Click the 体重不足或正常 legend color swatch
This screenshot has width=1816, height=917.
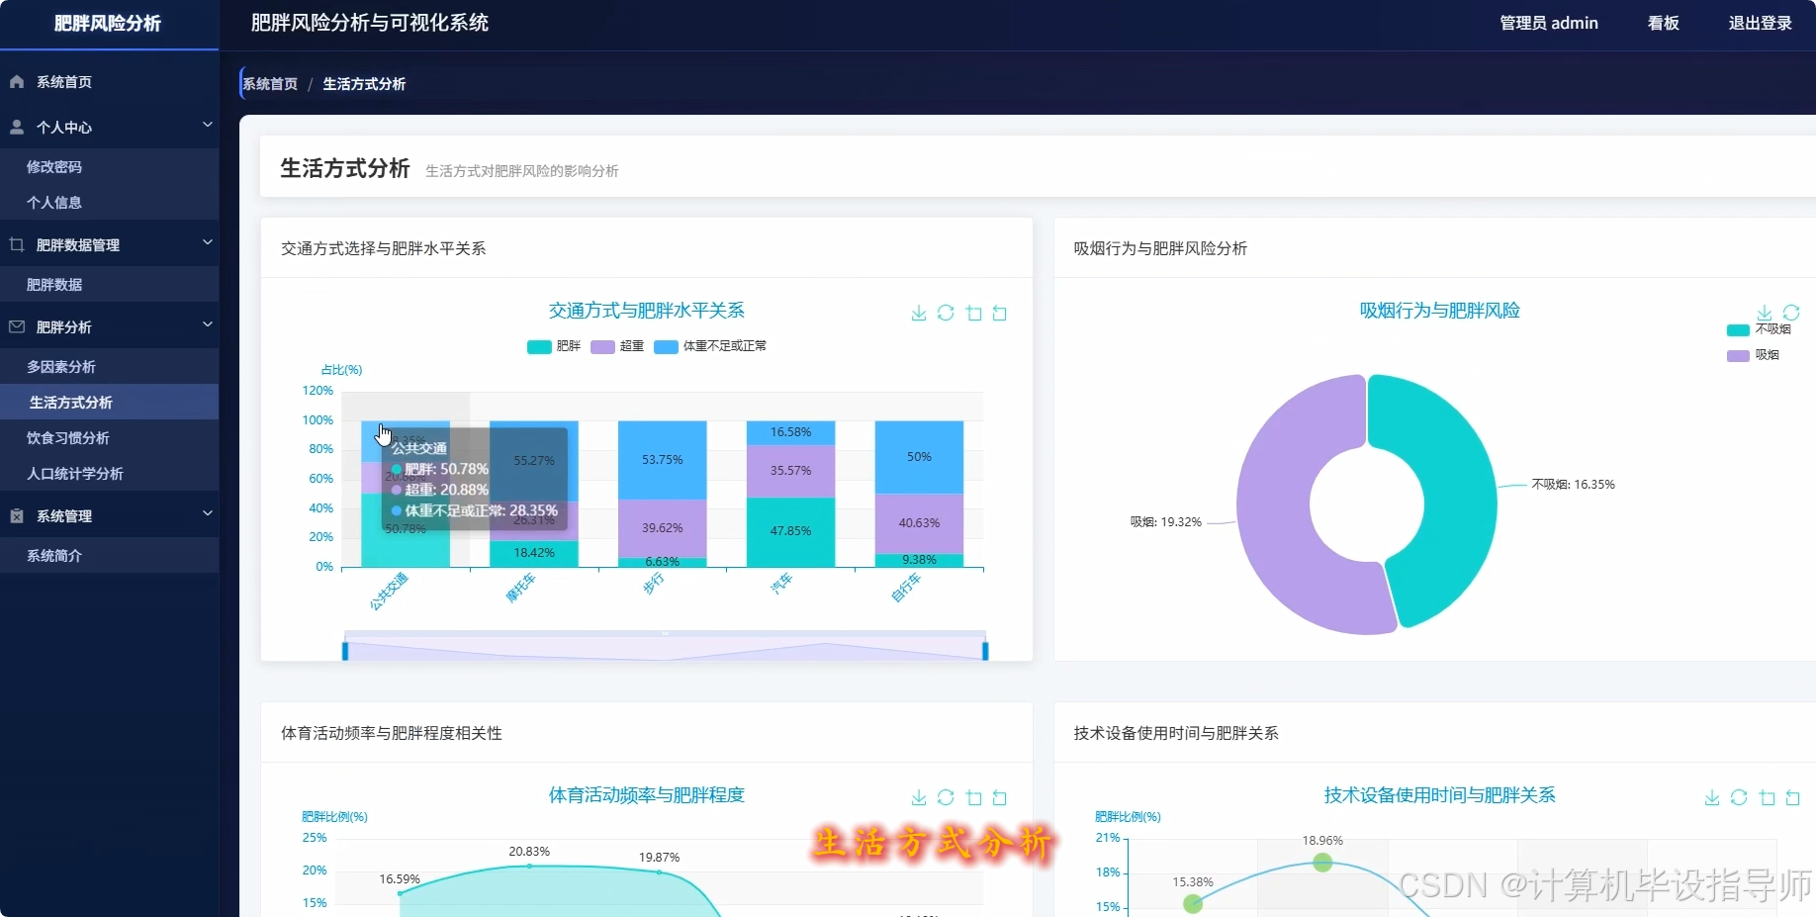[x=668, y=347]
